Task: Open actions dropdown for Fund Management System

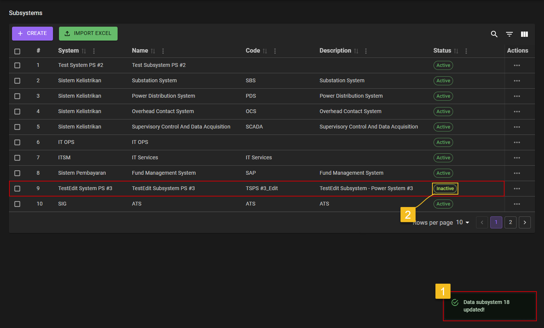Action: click(517, 173)
